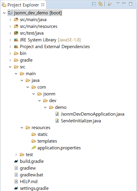
Task: Collapse the demo folder
Action: [45, 107]
